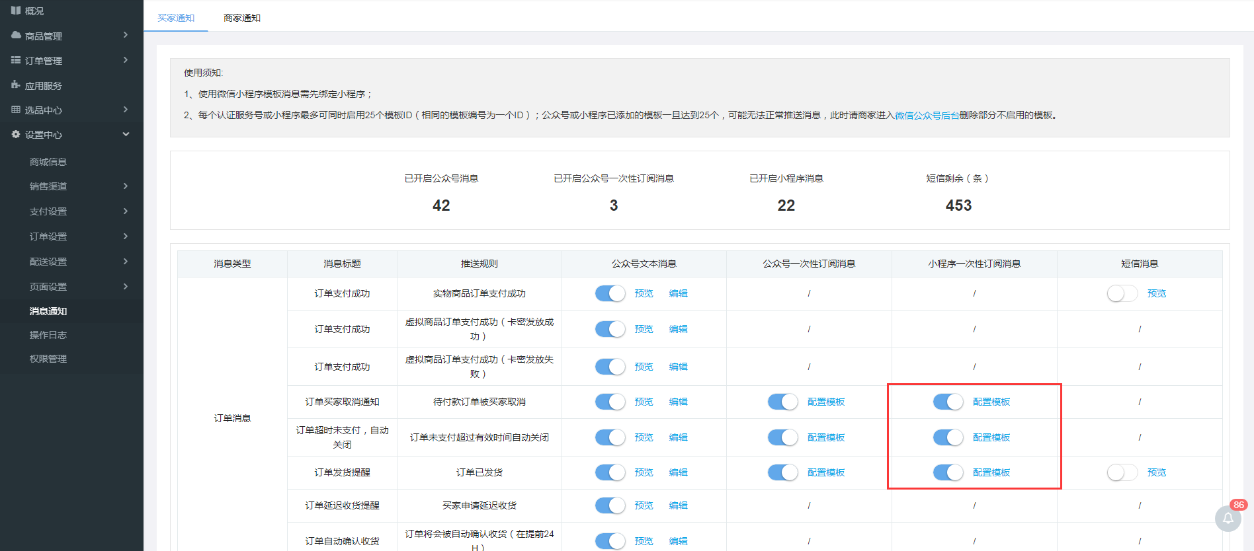Toggle 公众号文本消息 for 订单延迟收货提醒

click(610, 505)
